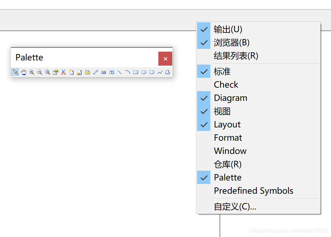Enable 结果列表(R) in the menu
The image size is (331, 237).
click(x=258, y=56)
